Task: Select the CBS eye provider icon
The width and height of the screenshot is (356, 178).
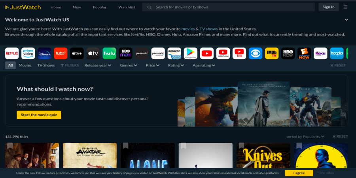Action: (x=256, y=53)
